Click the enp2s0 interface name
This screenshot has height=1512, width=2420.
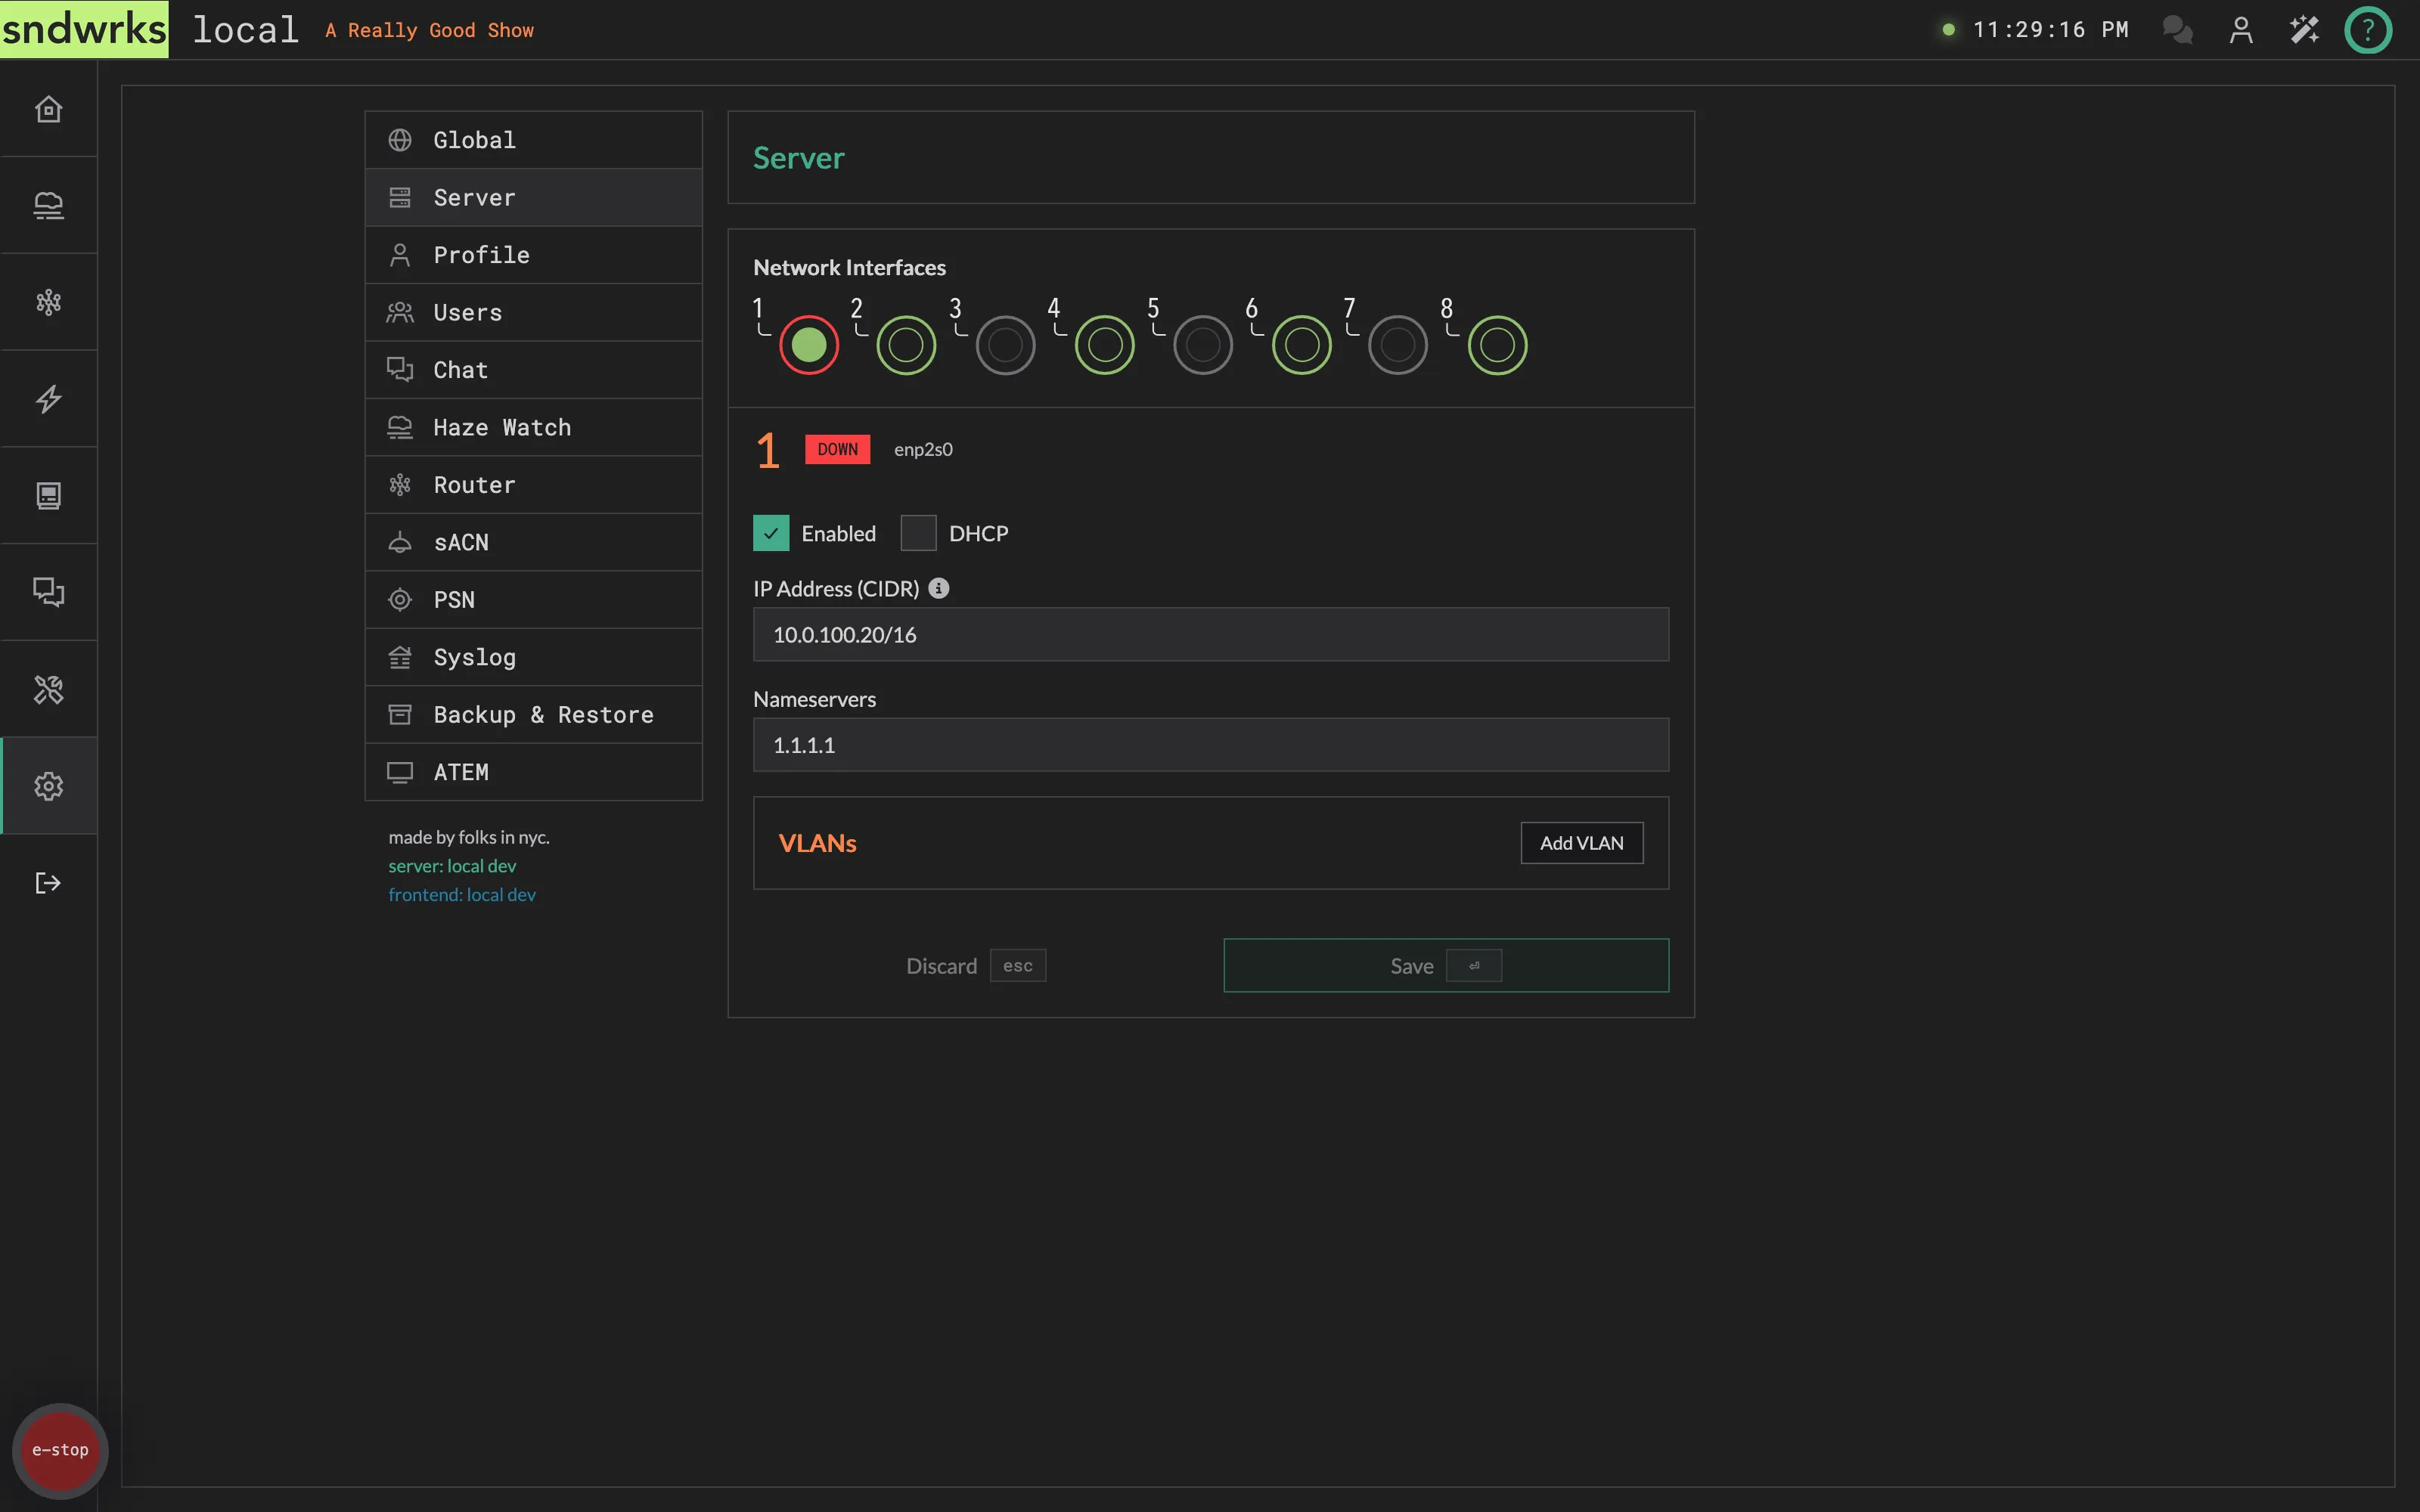tap(923, 450)
